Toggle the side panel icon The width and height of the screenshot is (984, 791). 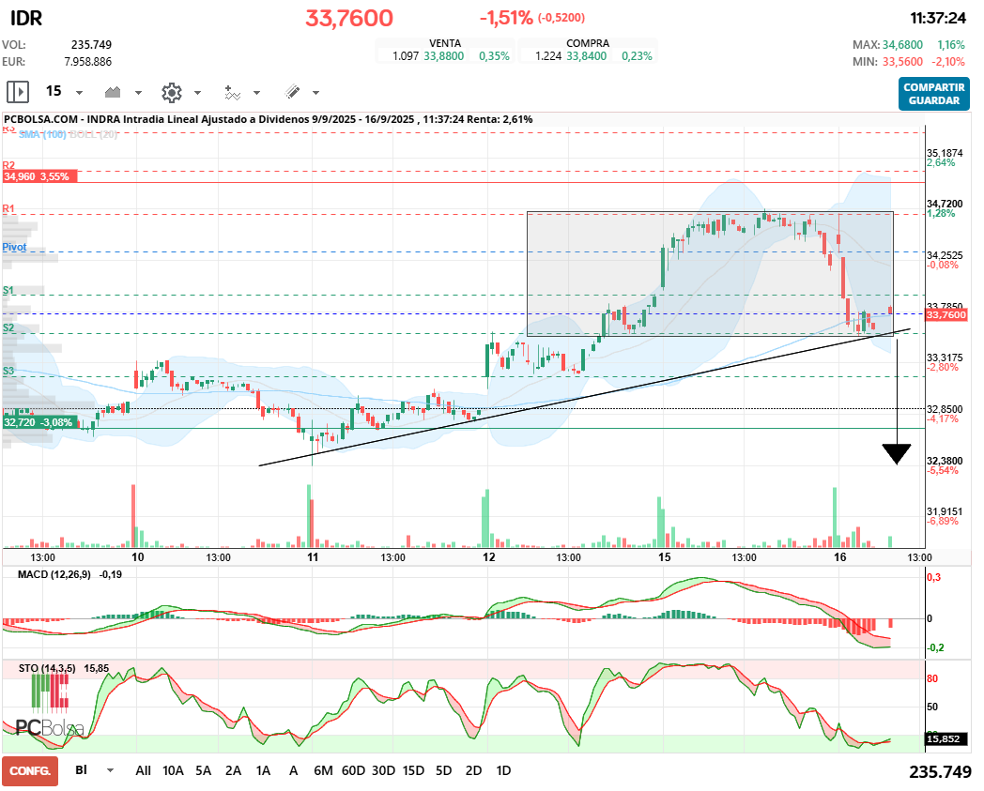click(x=18, y=92)
